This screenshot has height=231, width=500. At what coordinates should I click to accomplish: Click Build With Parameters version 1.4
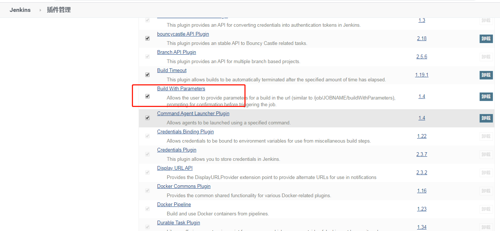click(422, 96)
